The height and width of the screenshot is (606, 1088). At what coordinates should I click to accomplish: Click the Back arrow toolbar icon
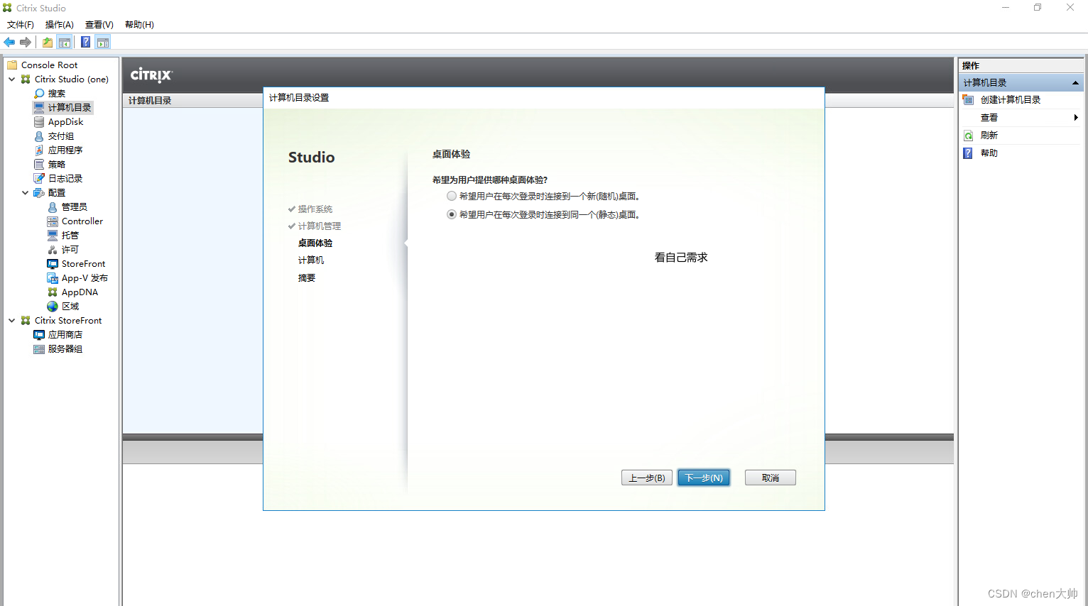click(x=9, y=43)
